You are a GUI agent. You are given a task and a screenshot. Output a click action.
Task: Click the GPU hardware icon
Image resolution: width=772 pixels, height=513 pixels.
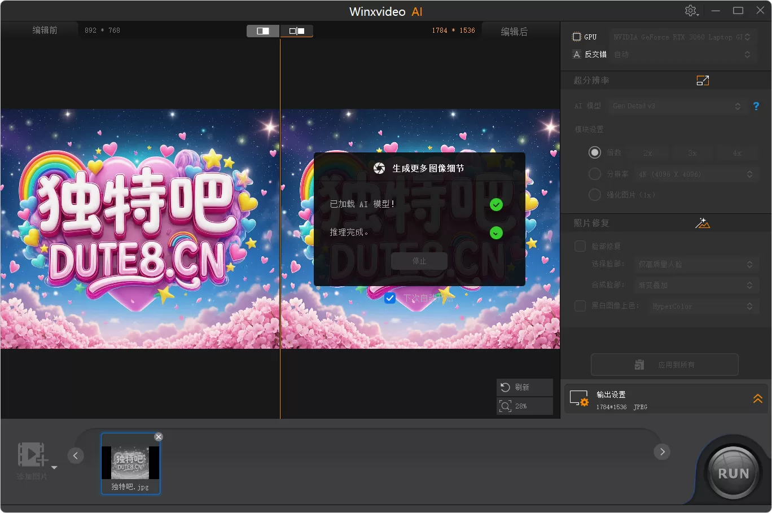click(x=576, y=36)
